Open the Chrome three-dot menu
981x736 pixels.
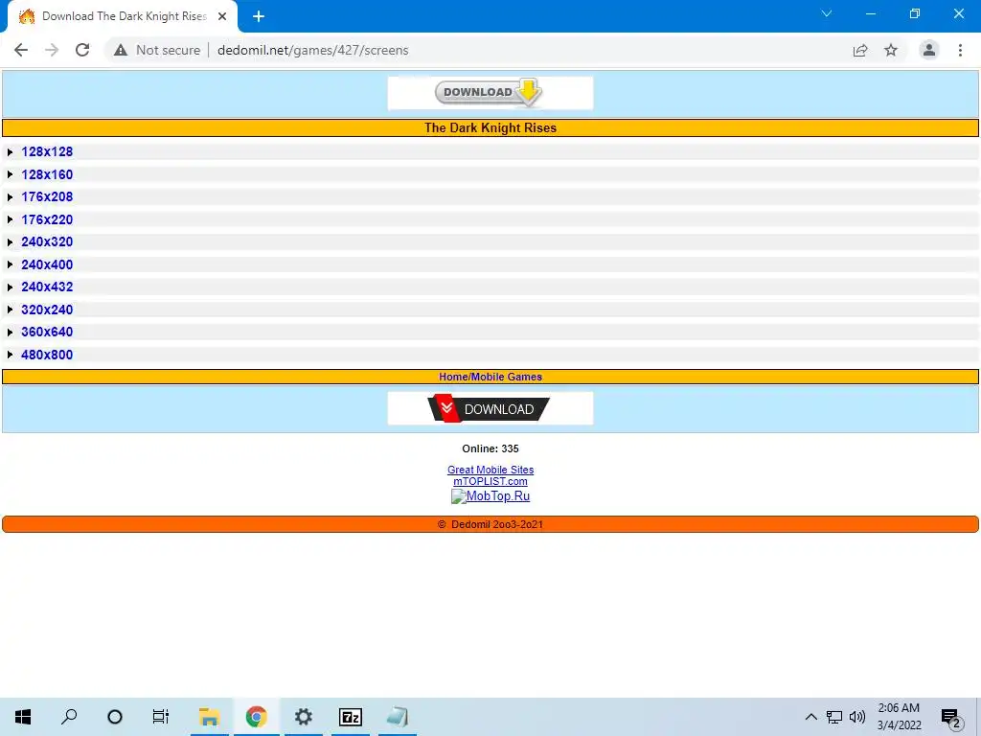click(960, 50)
